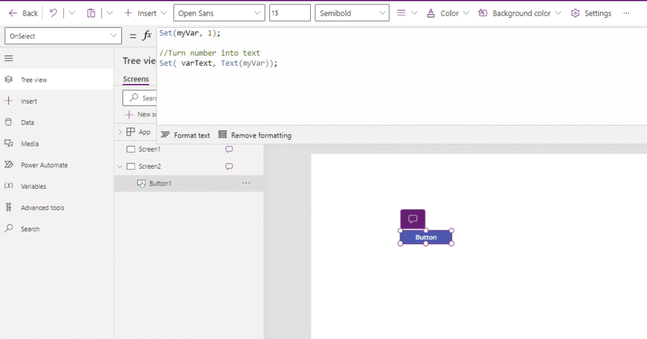Open the Button1 more options ellipsis
Screen dimensions: 647x339
point(246,183)
